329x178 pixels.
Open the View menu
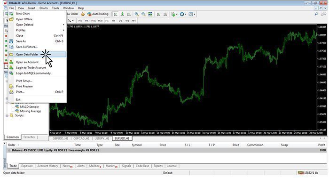tap(21, 8)
